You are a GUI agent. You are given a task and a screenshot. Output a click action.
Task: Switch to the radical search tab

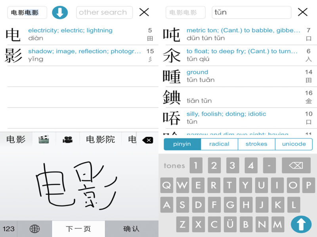(219, 144)
